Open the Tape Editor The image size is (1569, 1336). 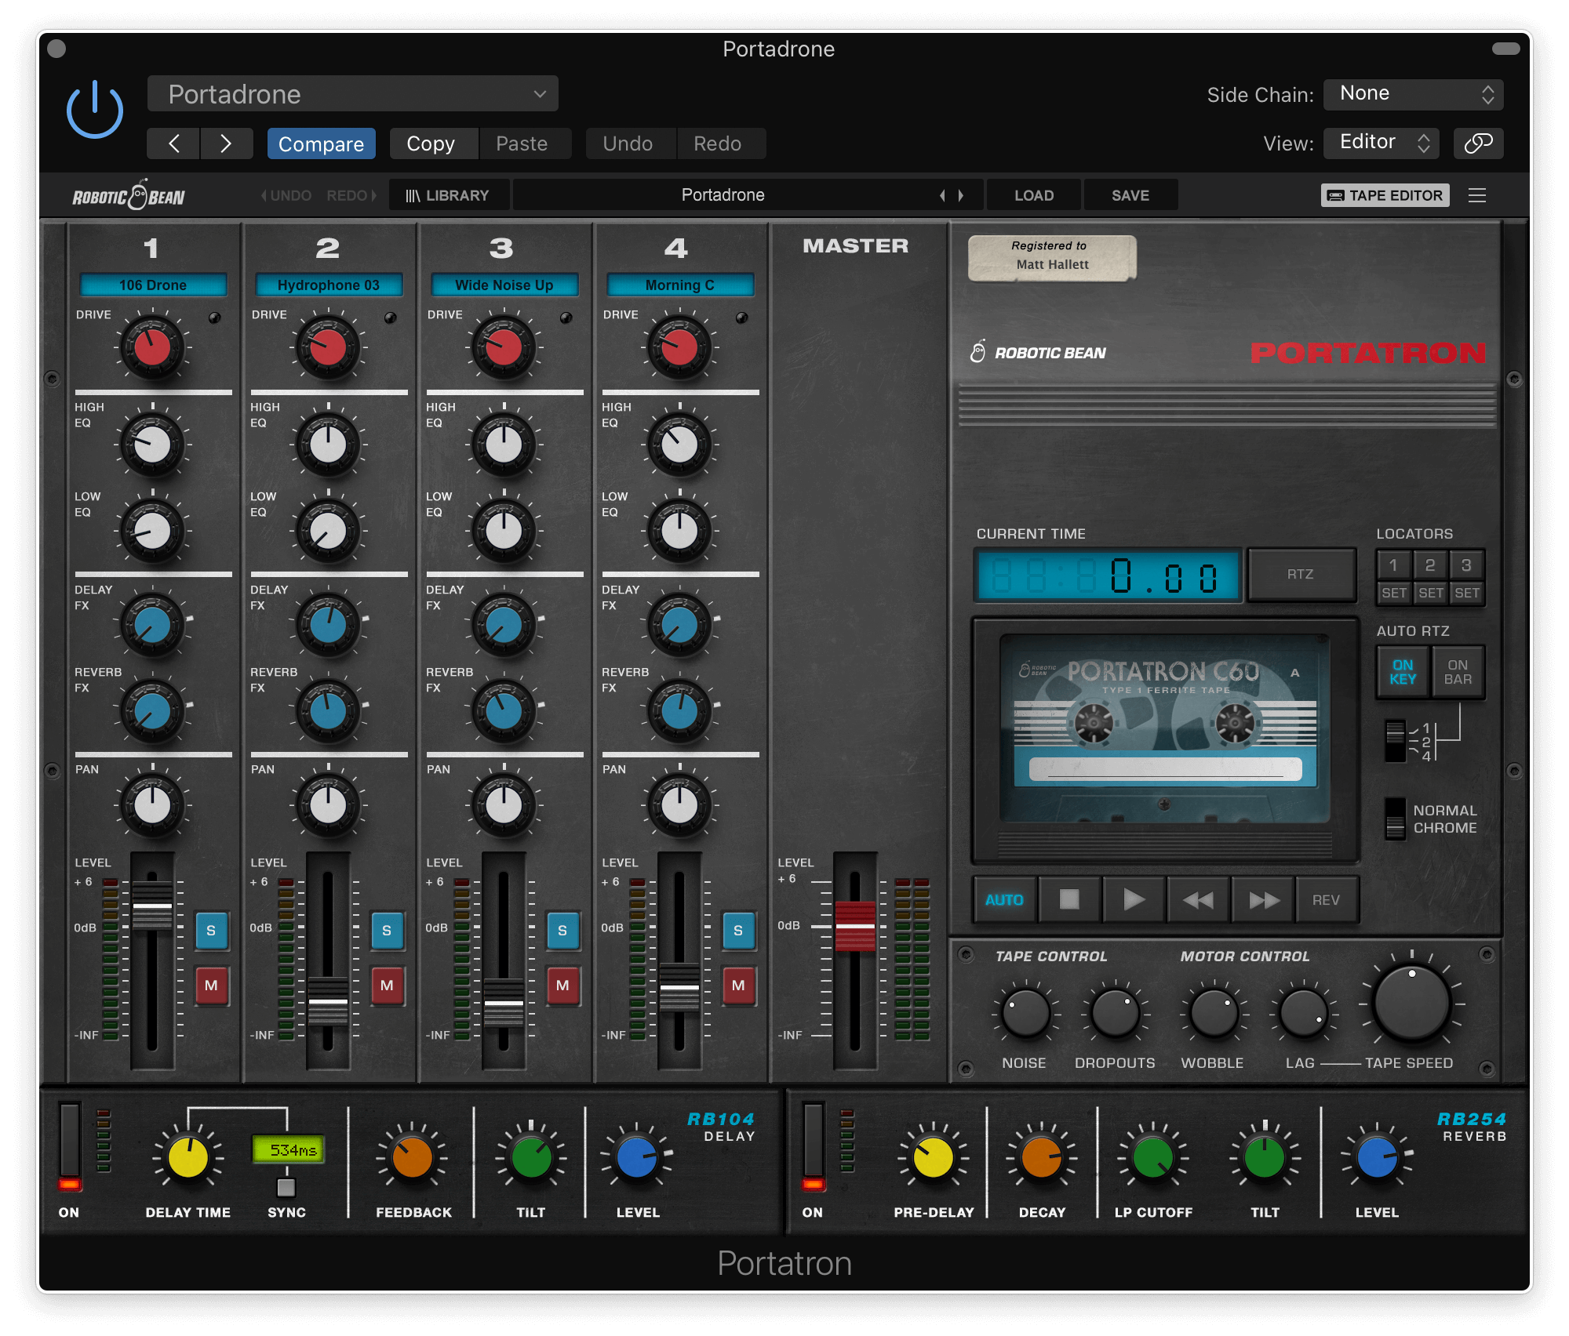(1385, 195)
